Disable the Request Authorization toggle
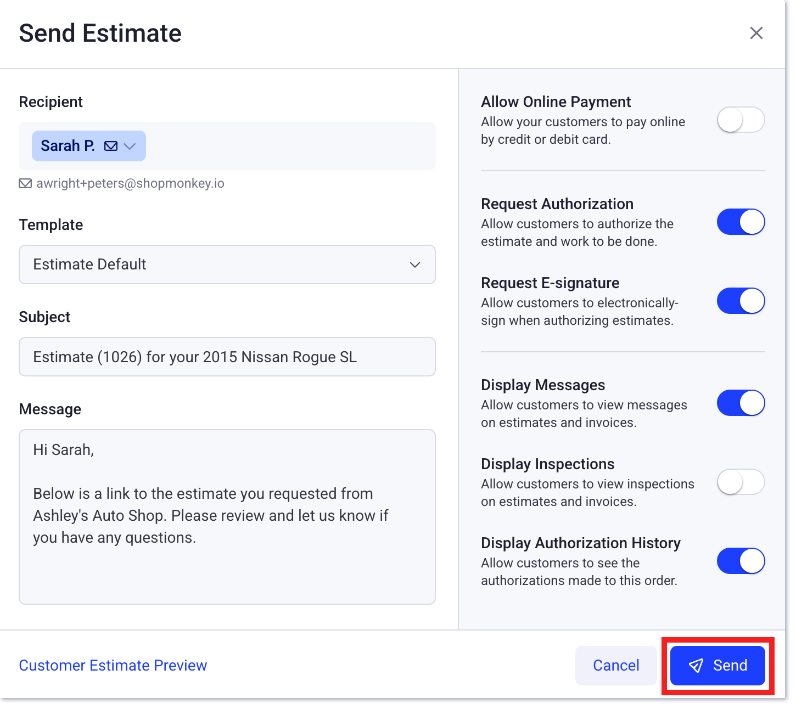Image resolution: width=796 pixels, height=709 pixels. click(x=741, y=222)
